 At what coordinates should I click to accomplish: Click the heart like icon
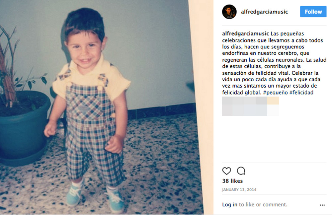(x=226, y=171)
